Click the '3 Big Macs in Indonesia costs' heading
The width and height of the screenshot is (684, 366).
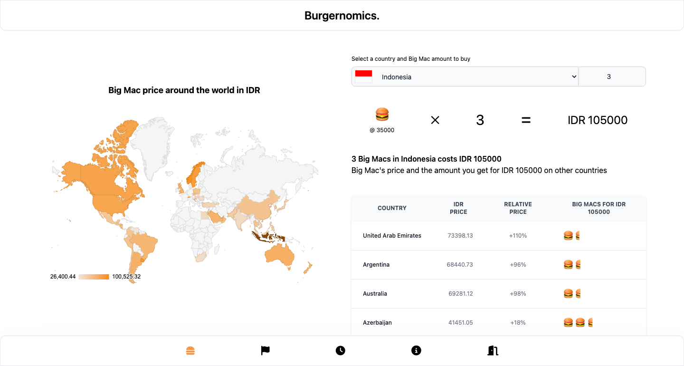(427, 159)
